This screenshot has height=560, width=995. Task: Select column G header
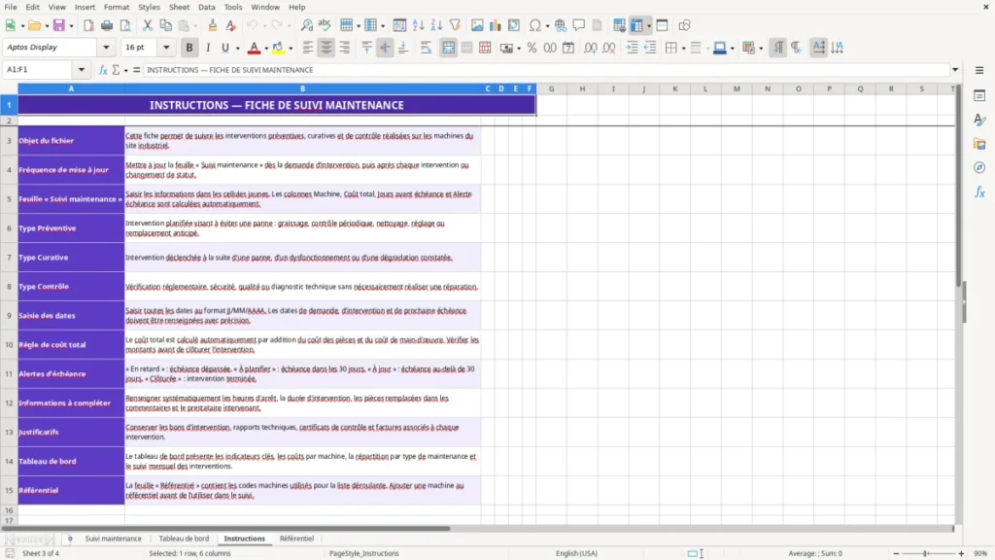552,88
